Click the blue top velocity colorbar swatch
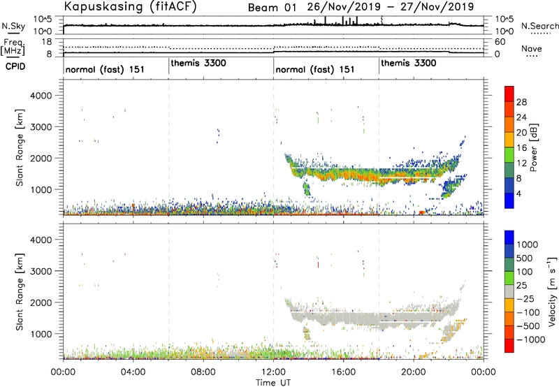The height and width of the screenshot is (387, 559). (509, 238)
